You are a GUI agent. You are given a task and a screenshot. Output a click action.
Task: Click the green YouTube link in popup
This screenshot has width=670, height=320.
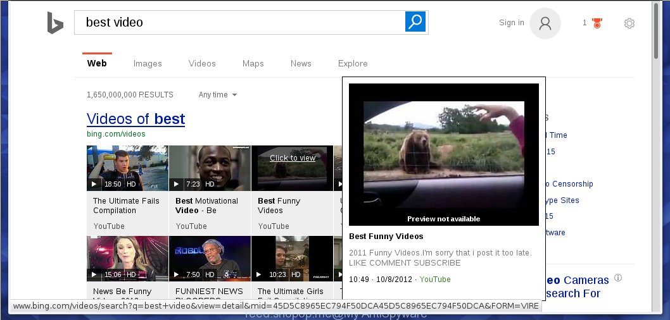point(435,280)
